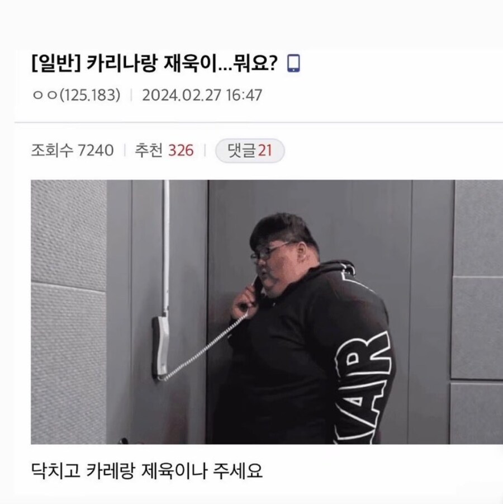503x504 pixels.
Task: Click the [일반] category tag
Action: click(56, 63)
